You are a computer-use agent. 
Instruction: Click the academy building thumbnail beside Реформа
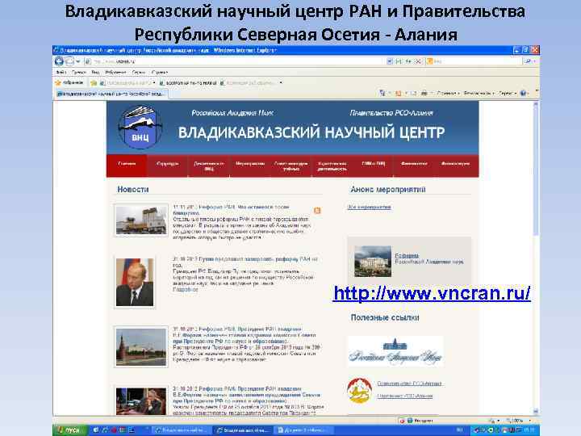(x=373, y=262)
